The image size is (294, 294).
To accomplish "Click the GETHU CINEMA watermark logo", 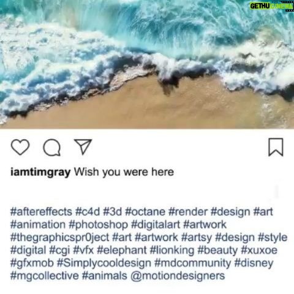I will 271,6.
